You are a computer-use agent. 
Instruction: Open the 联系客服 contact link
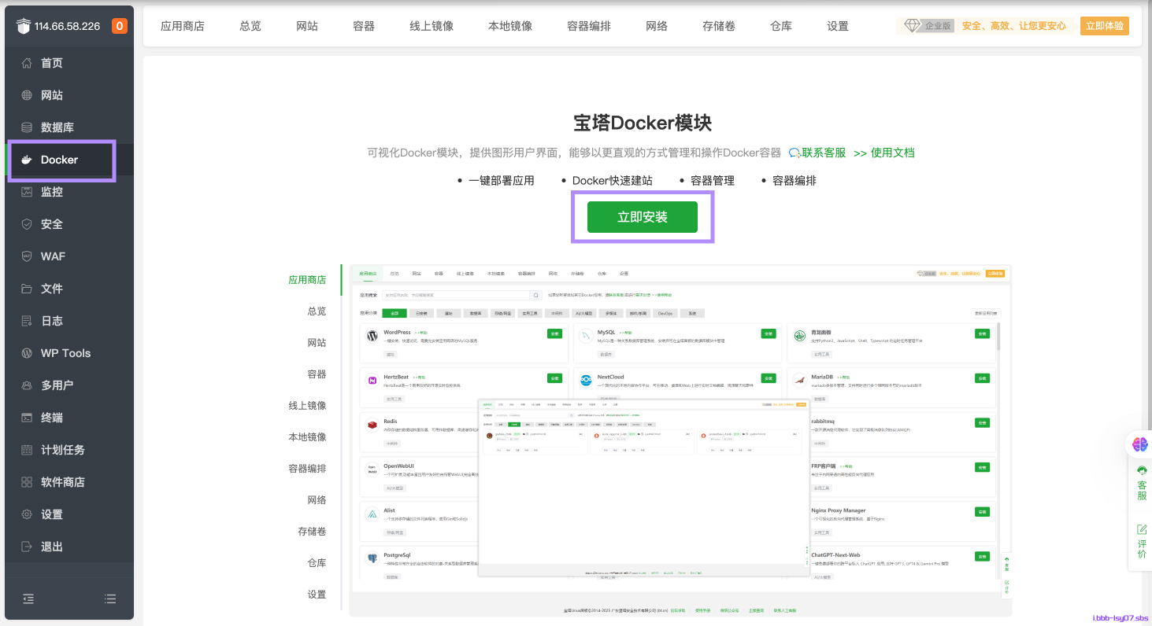tap(817, 153)
